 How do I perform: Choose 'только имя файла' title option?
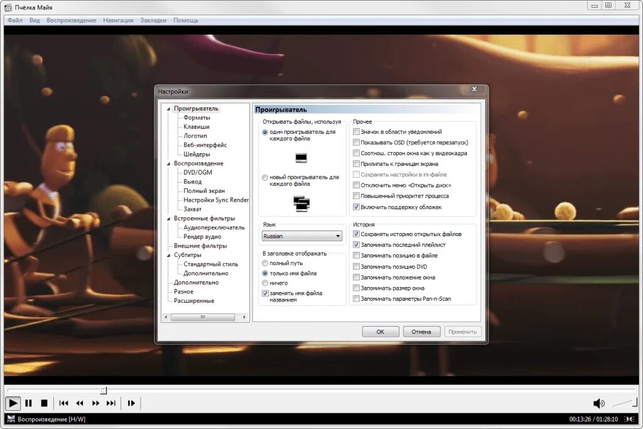(265, 273)
